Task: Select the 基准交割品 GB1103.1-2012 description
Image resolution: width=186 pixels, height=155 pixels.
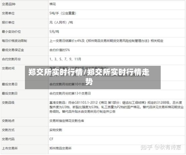Action: point(116,107)
